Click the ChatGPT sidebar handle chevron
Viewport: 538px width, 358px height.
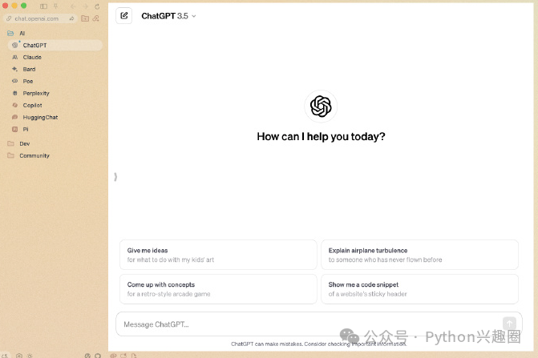click(x=115, y=177)
